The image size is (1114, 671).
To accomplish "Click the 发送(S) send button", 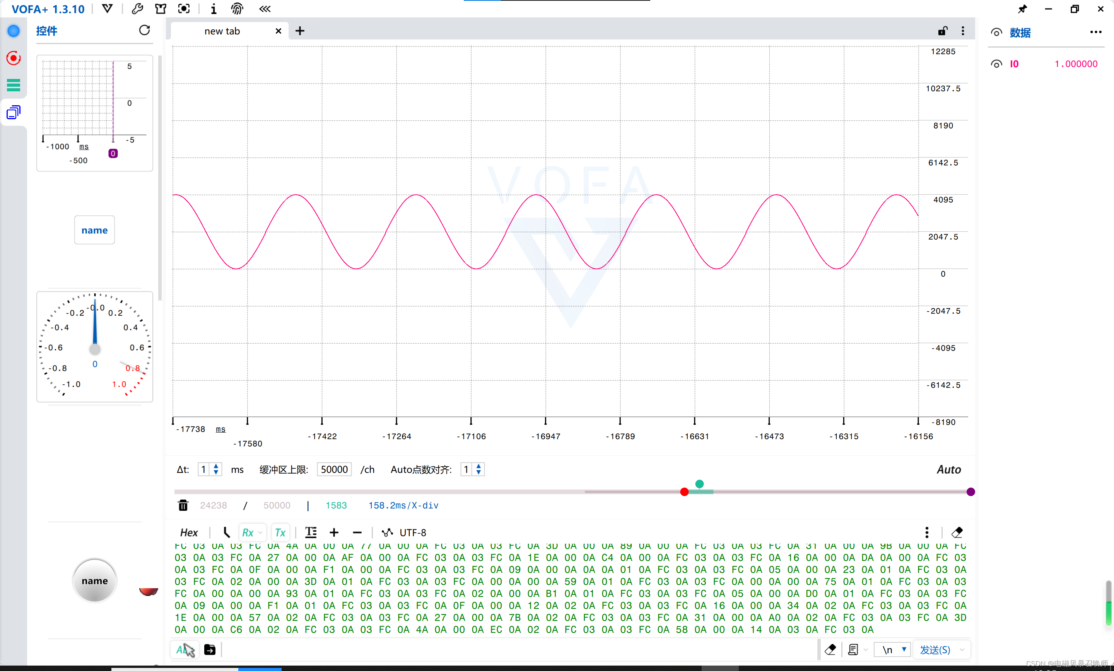I will tap(935, 650).
